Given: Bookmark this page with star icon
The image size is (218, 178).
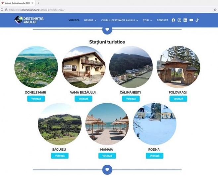Looking at the screenshot, I should click(x=215, y=10).
